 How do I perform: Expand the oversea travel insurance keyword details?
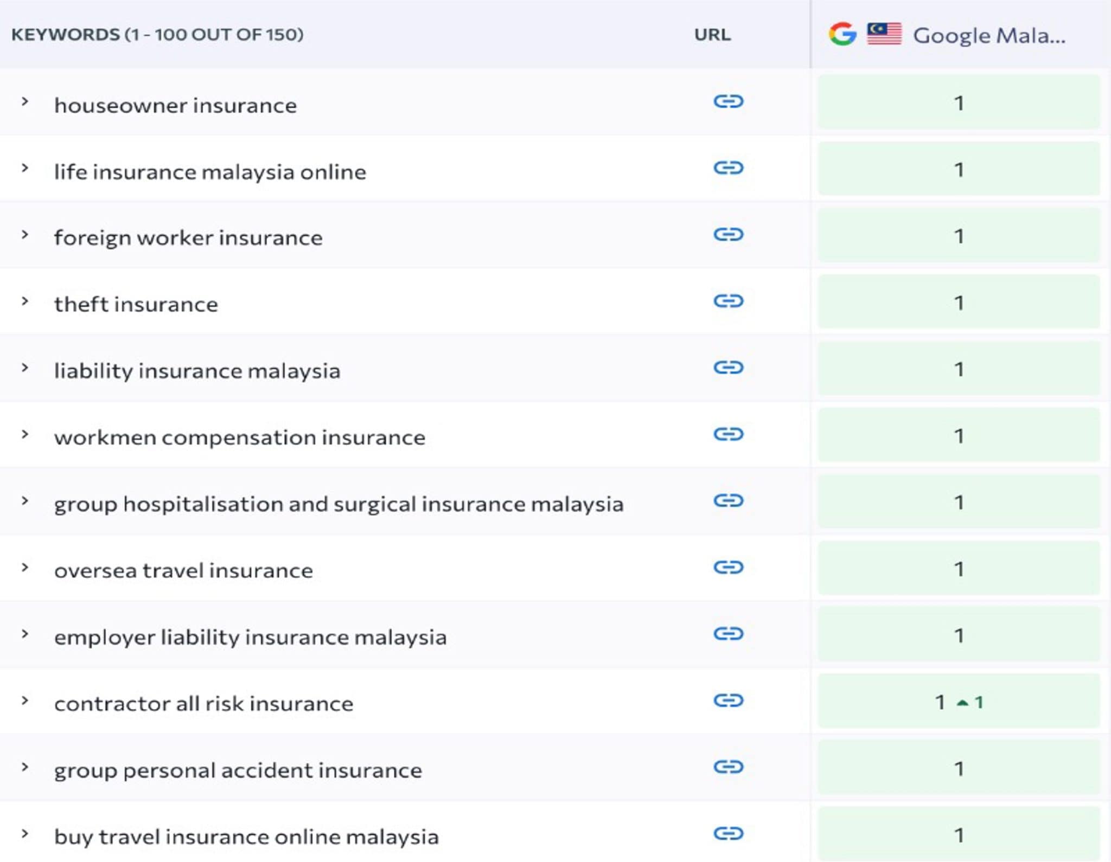tap(25, 568)
